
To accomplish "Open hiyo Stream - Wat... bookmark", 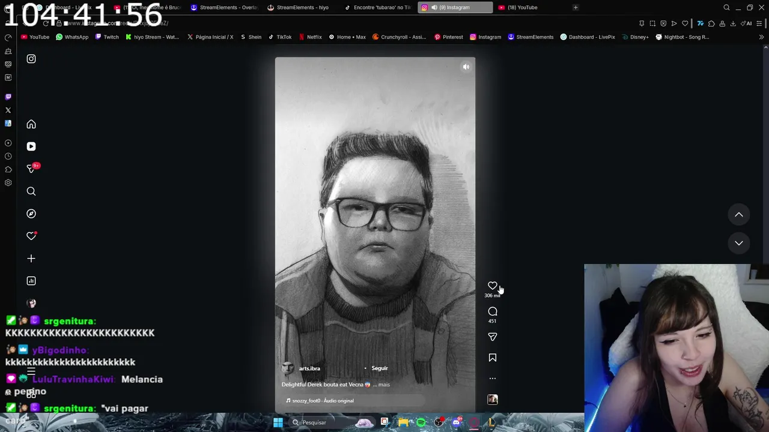I will (152, 37).
